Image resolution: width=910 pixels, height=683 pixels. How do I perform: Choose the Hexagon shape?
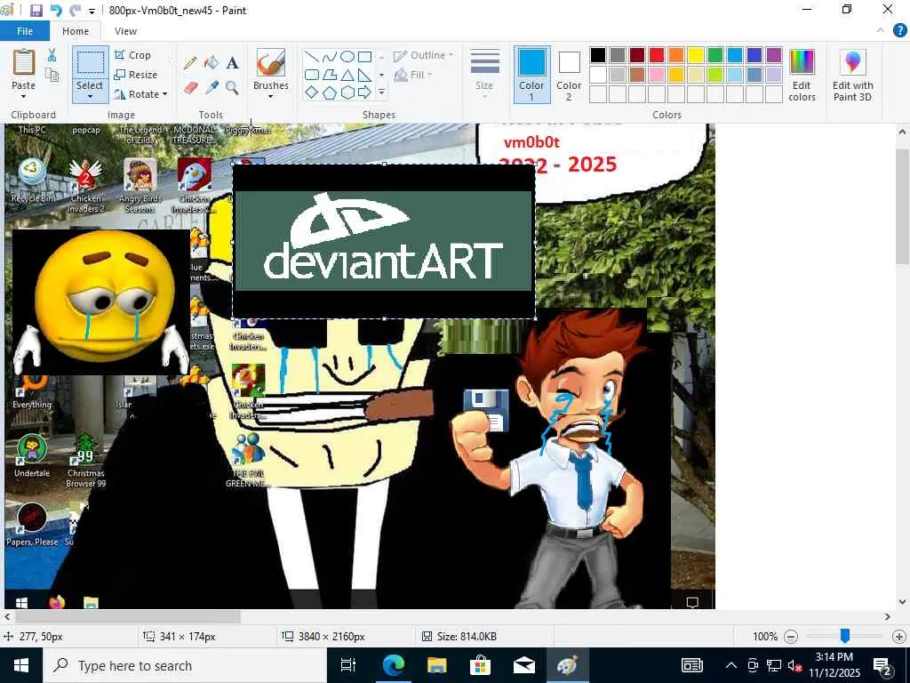pyautogui.click(x=347, y=92)
